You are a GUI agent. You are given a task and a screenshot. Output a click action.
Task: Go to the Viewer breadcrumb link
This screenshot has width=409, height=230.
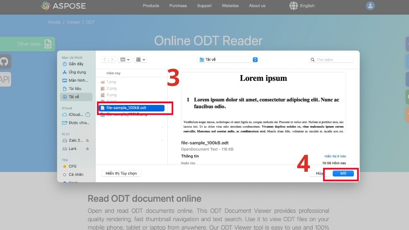coord(73,22)
